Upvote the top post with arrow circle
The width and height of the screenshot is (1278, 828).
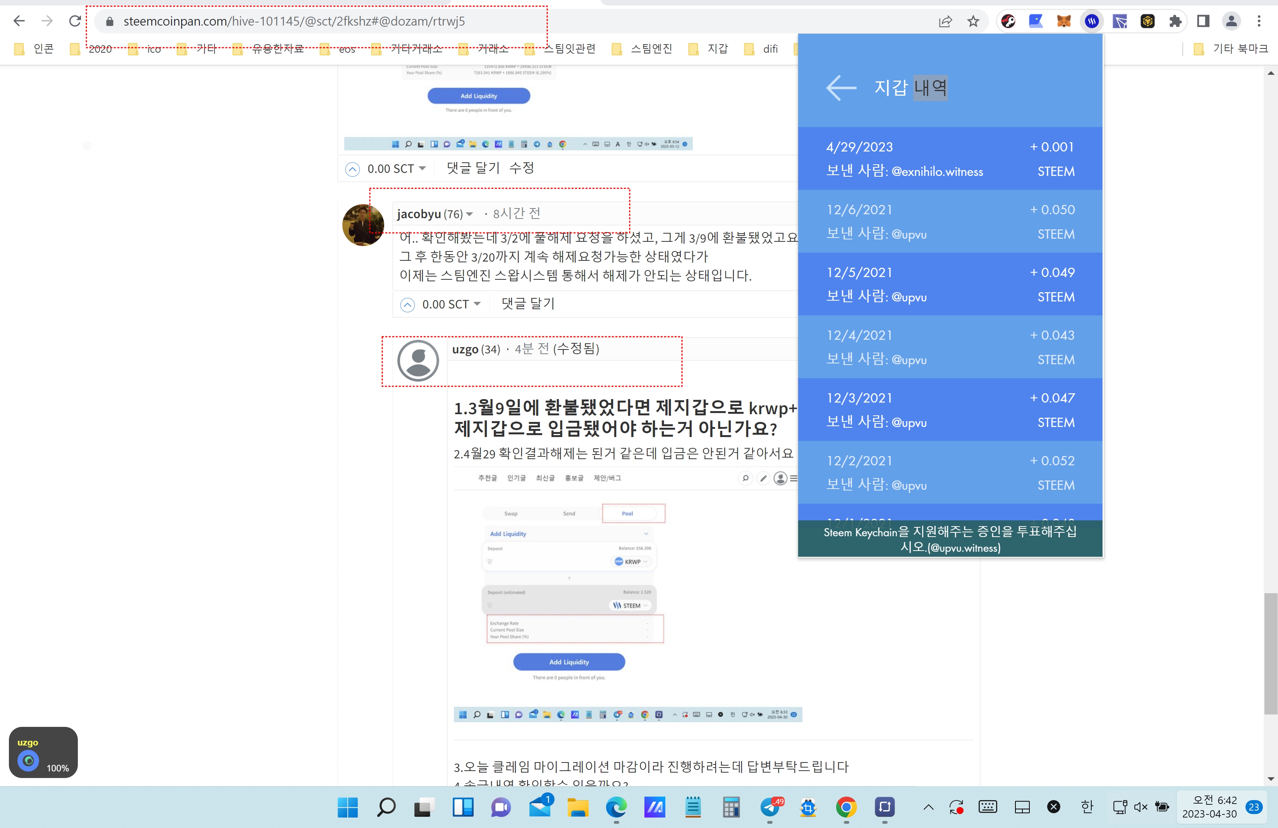pyautogui.click(x=352, y=169)
